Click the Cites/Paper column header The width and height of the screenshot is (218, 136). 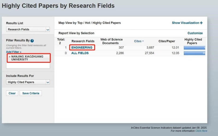point(167,41)
